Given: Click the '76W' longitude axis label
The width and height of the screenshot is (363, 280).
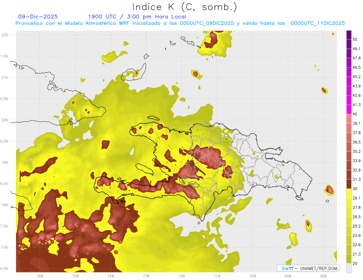Looking at the screenshot, I should click(40, 276).
